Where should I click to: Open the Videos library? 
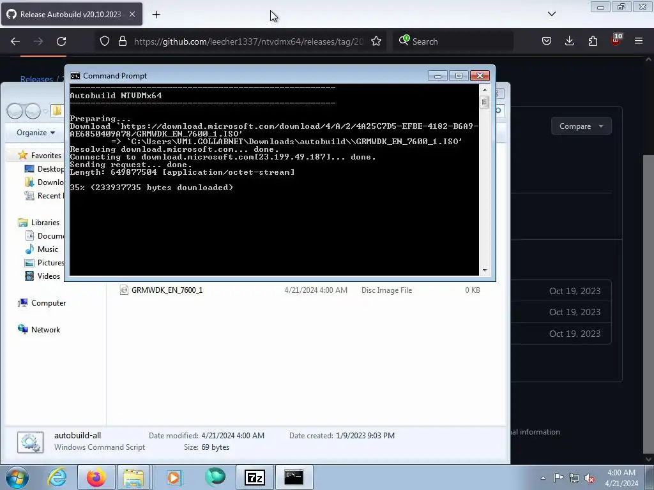point(43,276)
